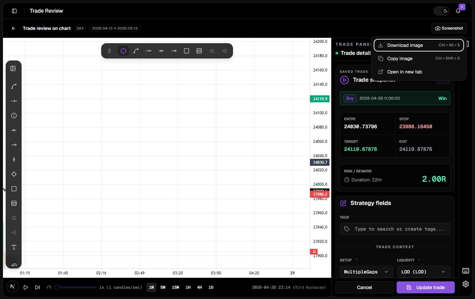Open the notifications bell

coord(458,11)
